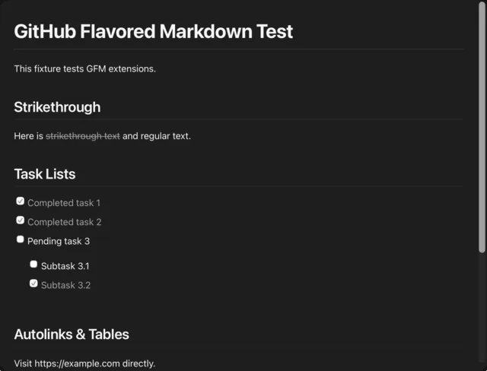Uncheck the Completed task 2 checkbox

[21, 220]
